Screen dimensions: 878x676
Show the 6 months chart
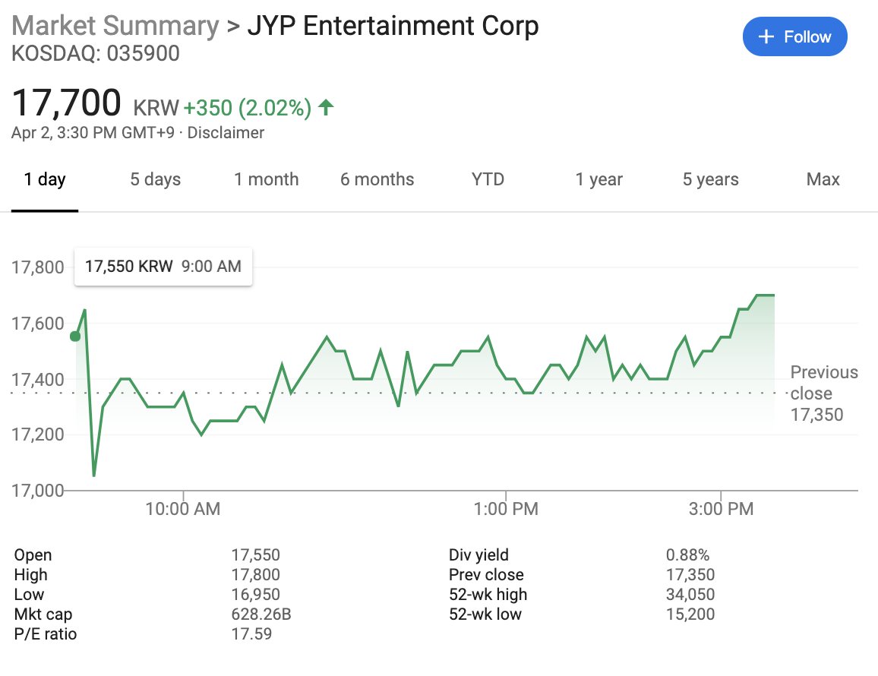[x=377, y=180]
